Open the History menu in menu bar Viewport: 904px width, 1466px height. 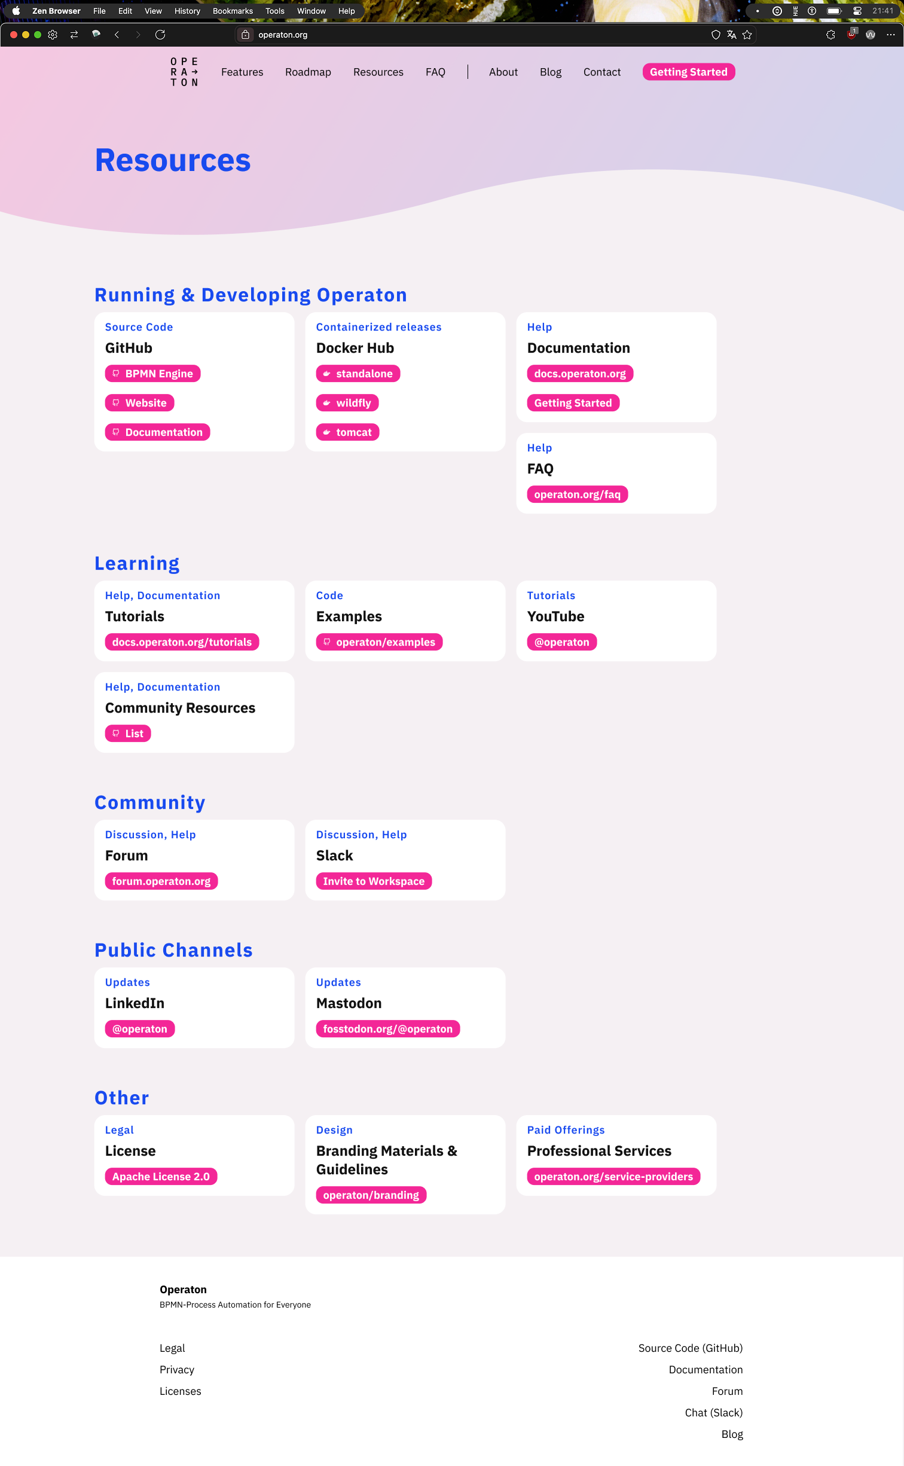tap(187, 11)
